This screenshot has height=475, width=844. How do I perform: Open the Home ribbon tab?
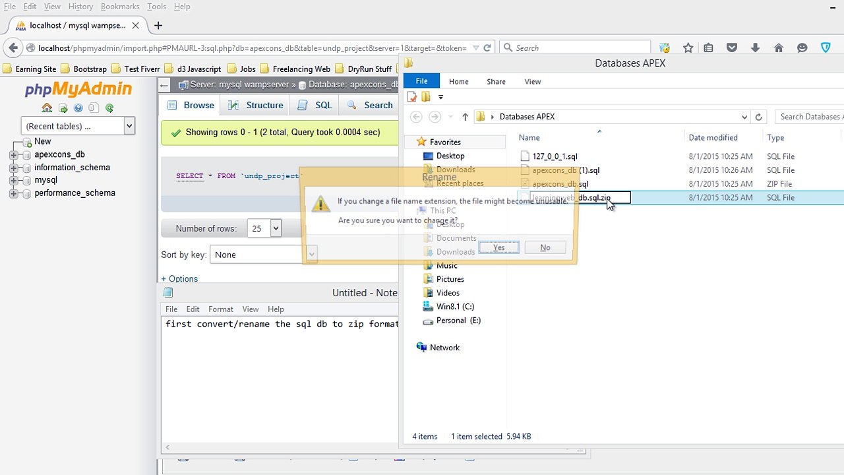(458, 82)
